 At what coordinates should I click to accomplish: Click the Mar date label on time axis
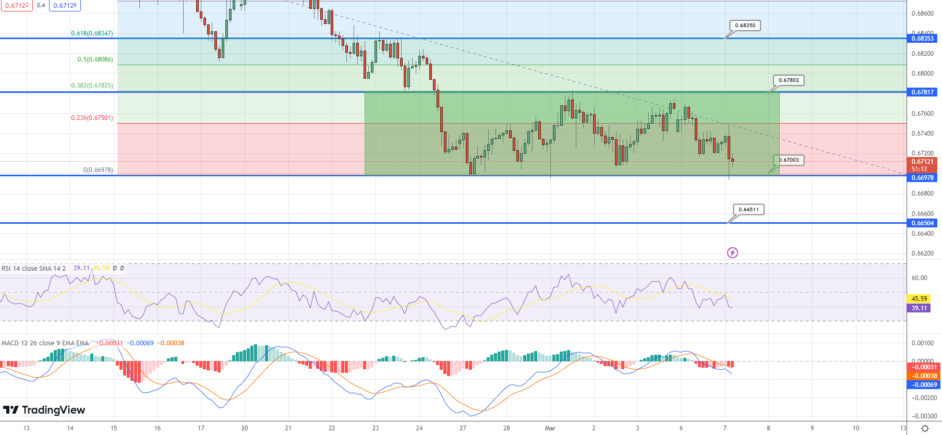pyautogui.click(x=550, y=428)
